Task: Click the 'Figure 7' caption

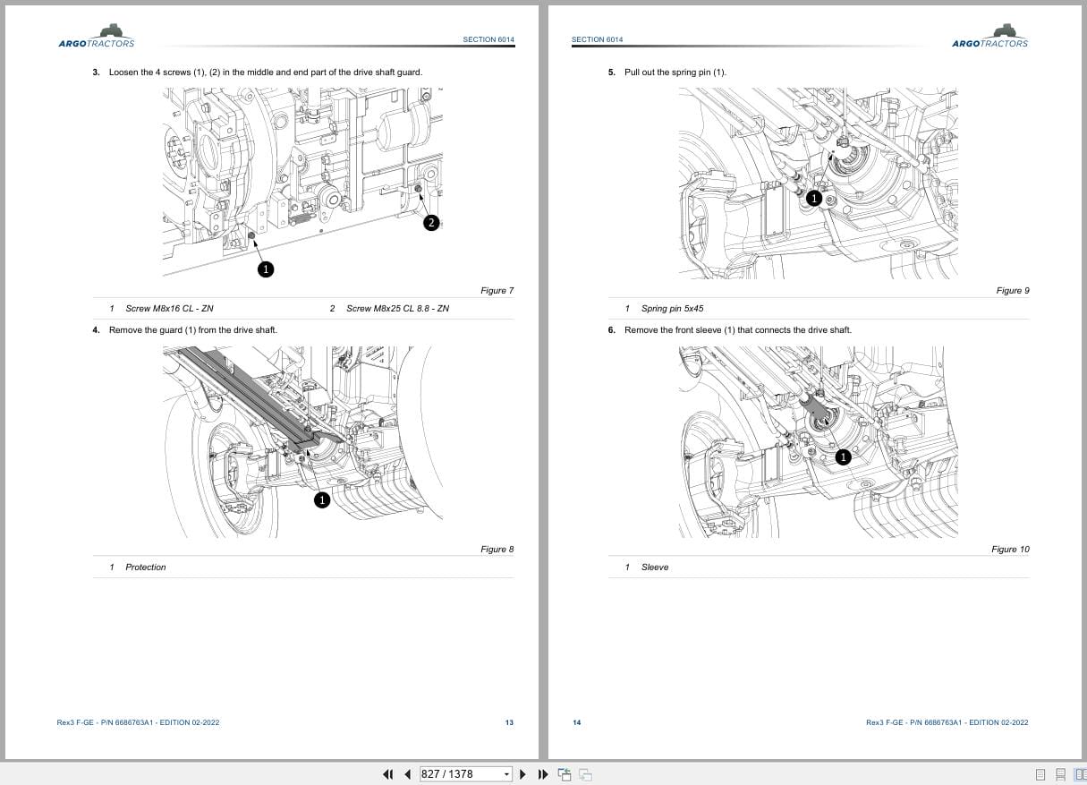Action: (497, 291)
